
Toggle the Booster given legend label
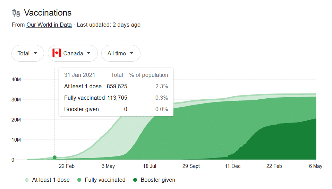158,180
